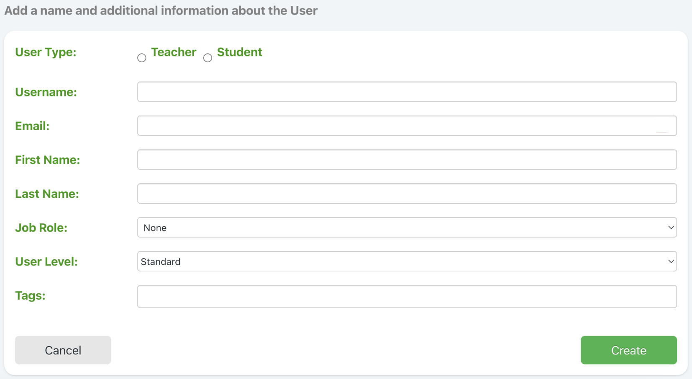The image size is (692, 379).
Task: Click the Tags input field
Action: click(x=407, y=296)
